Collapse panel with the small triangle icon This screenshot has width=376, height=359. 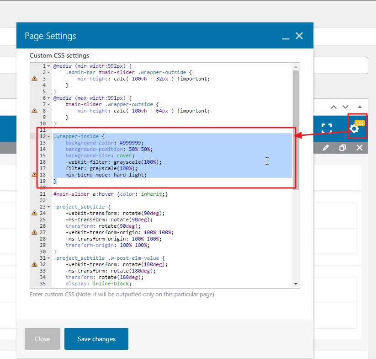point(360,107)
